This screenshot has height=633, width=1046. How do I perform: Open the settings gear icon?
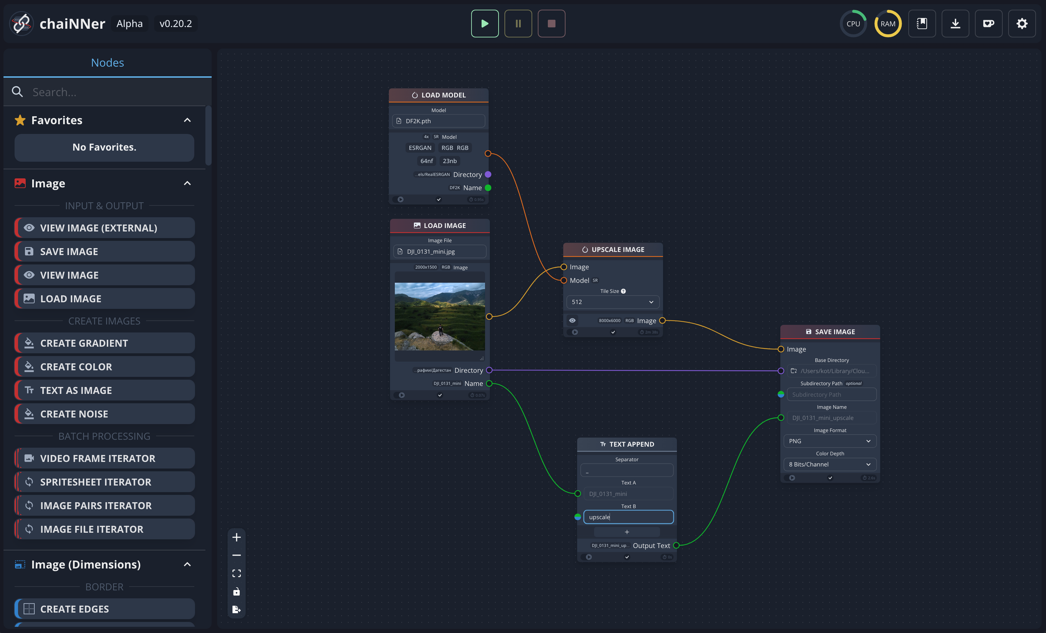coord(1021,24)
